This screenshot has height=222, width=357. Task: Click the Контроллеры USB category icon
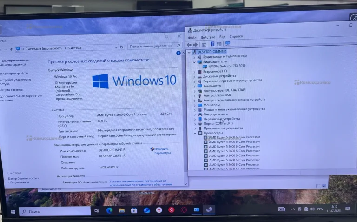click(200, 95)
